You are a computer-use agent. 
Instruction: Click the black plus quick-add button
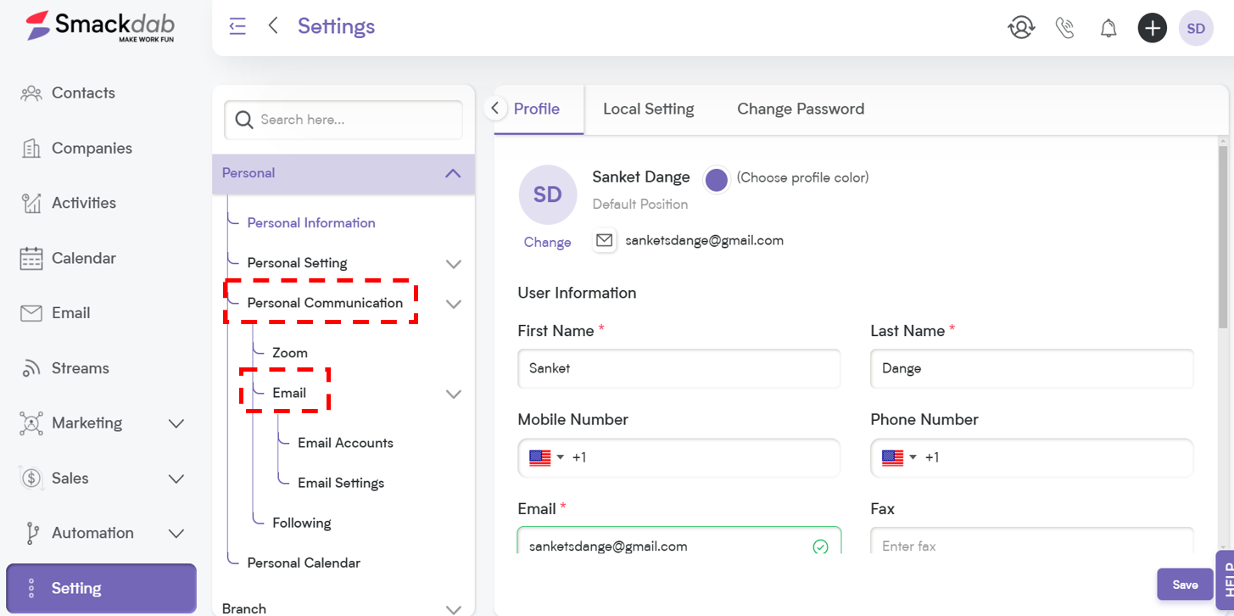click(1152, 28)
